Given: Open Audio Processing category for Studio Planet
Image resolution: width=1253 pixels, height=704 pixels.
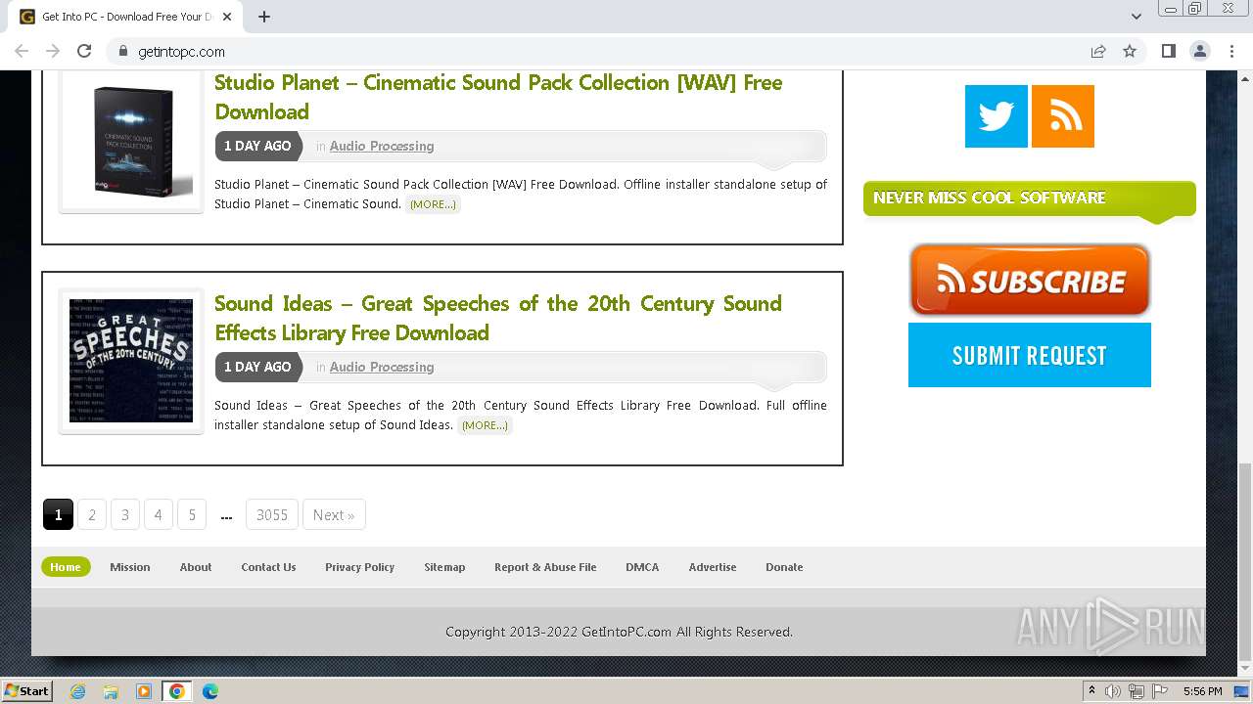Looking at the screenshot, I should point(382,146).
